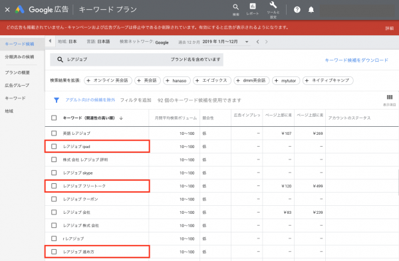The height and width of the screenshot is (261, 399).
Task: Click フィルタを追加
Action: [x=136, y=100]
